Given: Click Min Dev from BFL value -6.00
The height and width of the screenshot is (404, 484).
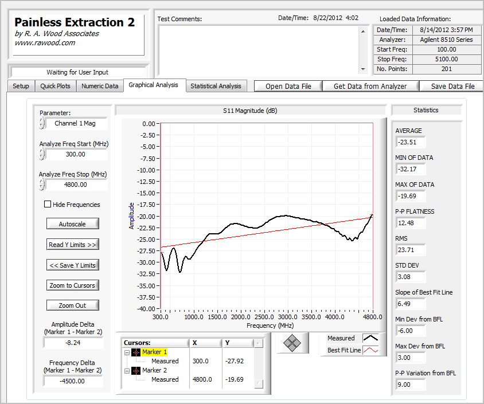Looking at the screenshot, I should (411, 331).
